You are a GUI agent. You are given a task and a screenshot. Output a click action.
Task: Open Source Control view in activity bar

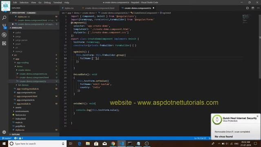point(4,26)
